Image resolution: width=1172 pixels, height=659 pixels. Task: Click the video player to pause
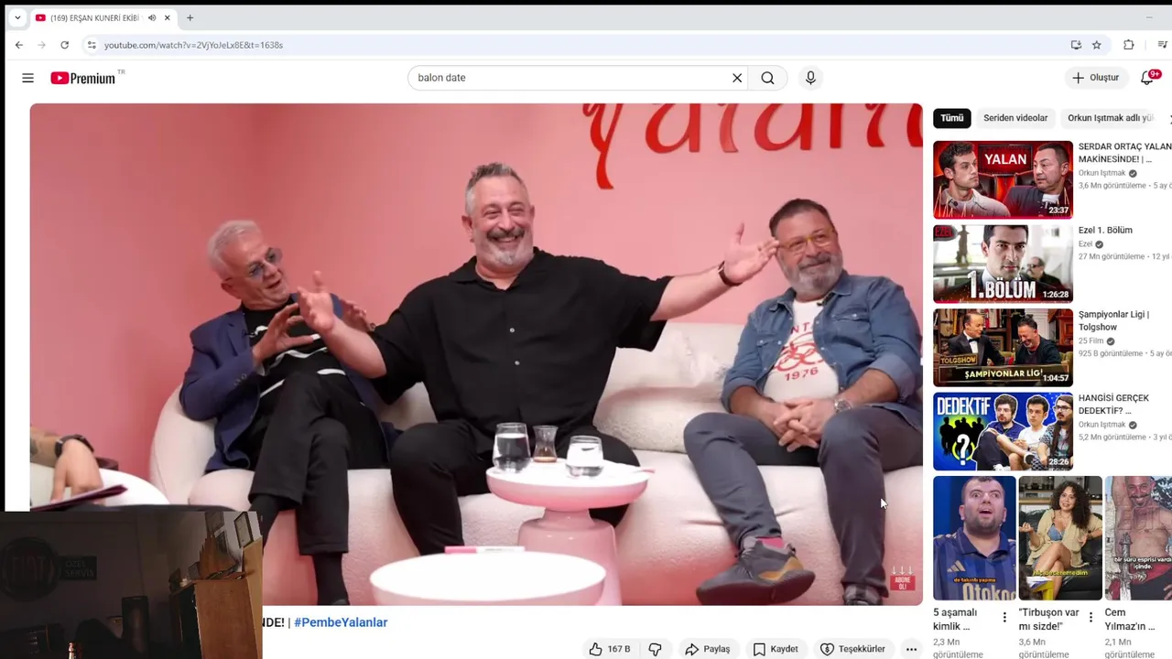pyautogui.click(x=476, y=354)
